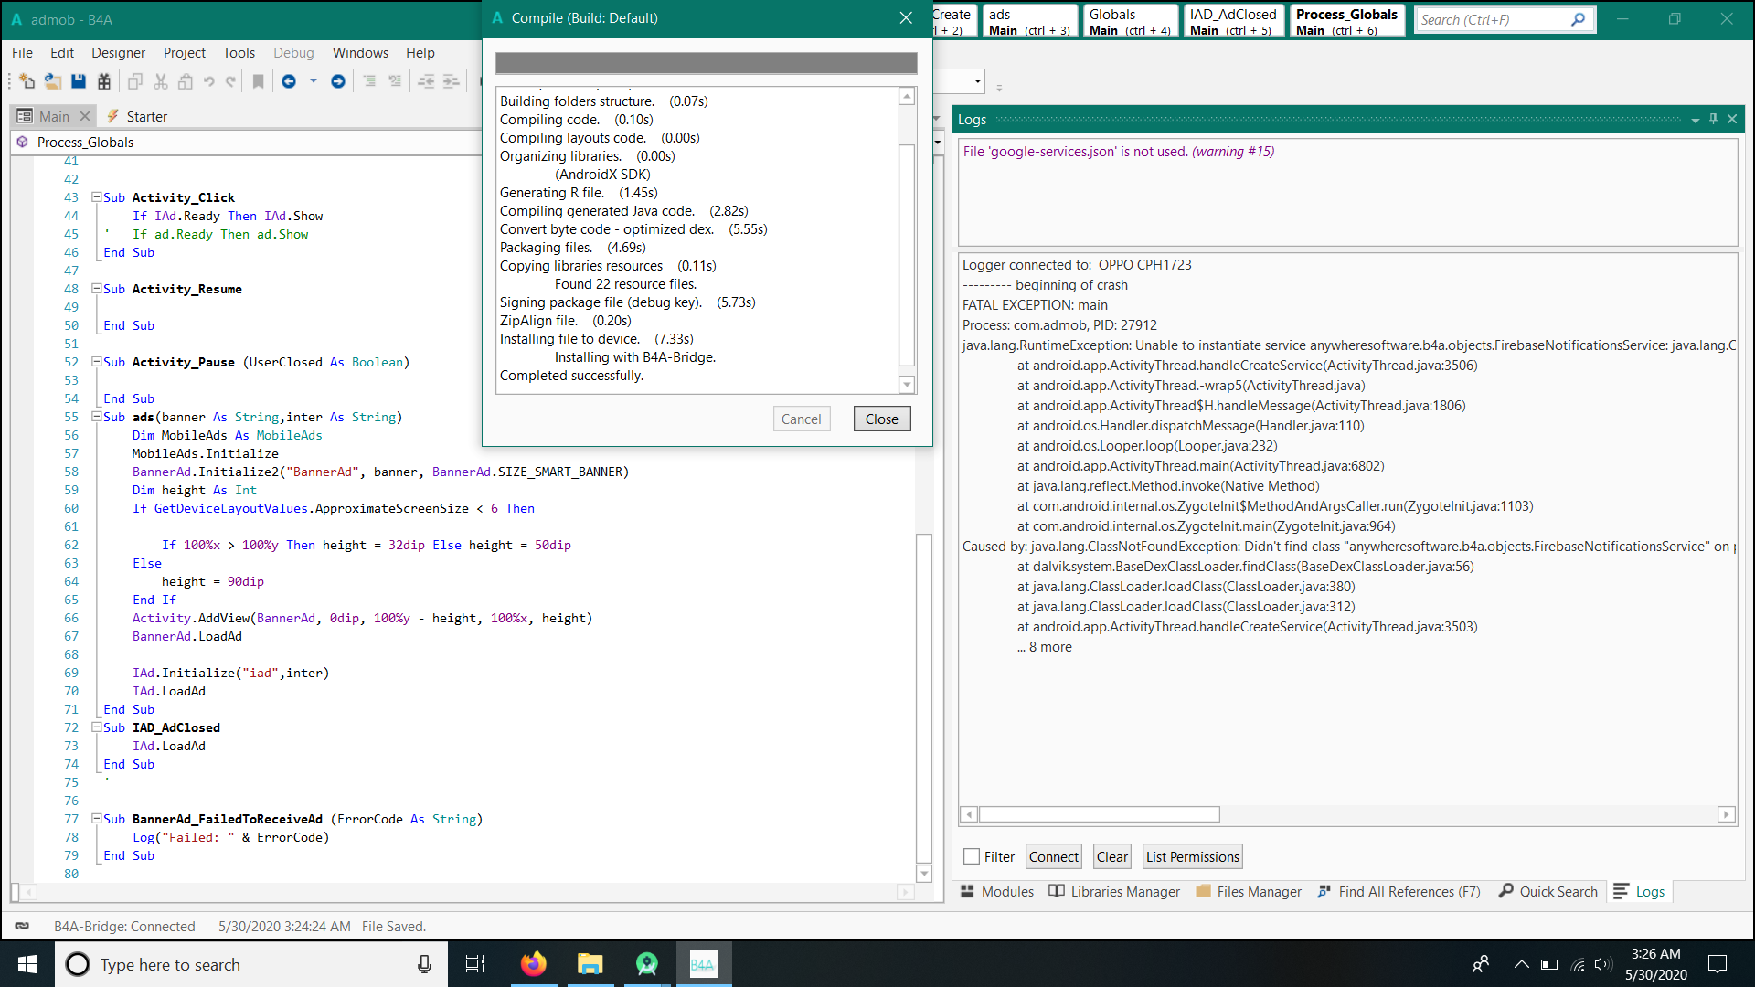Pin the Logs panel with pushpin icon

[1714, 119]
